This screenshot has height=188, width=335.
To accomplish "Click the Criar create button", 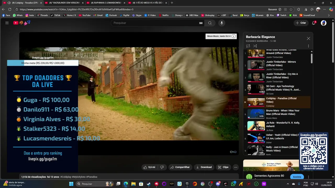I will click(300, 23).
